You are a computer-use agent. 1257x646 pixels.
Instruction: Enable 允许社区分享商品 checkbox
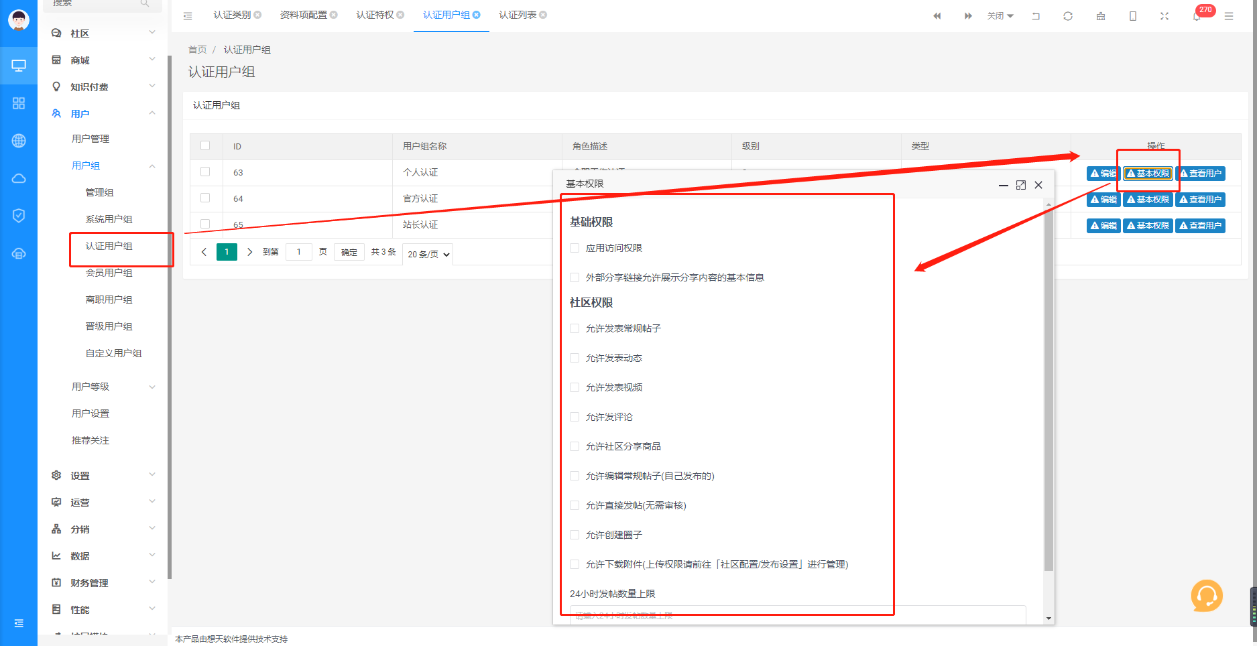[575, 446]
